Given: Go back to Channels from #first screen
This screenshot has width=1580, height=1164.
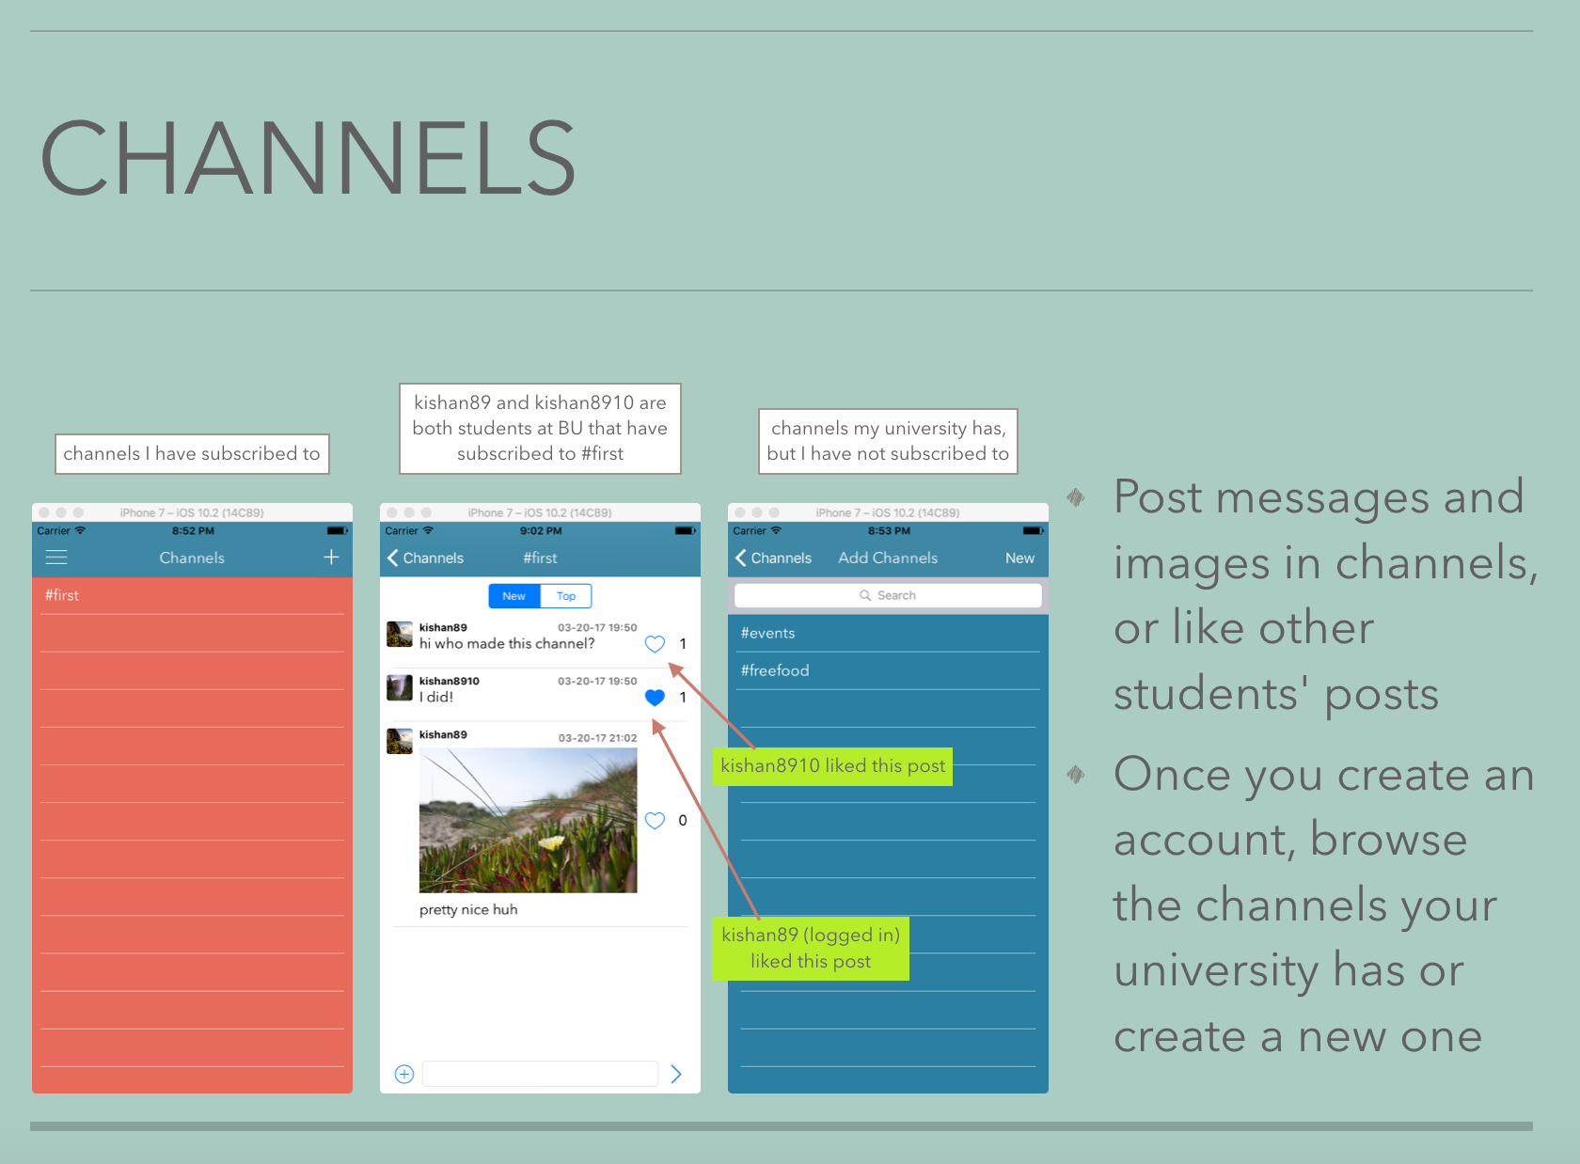Looking at the screenshot, I should click(425, 558).
